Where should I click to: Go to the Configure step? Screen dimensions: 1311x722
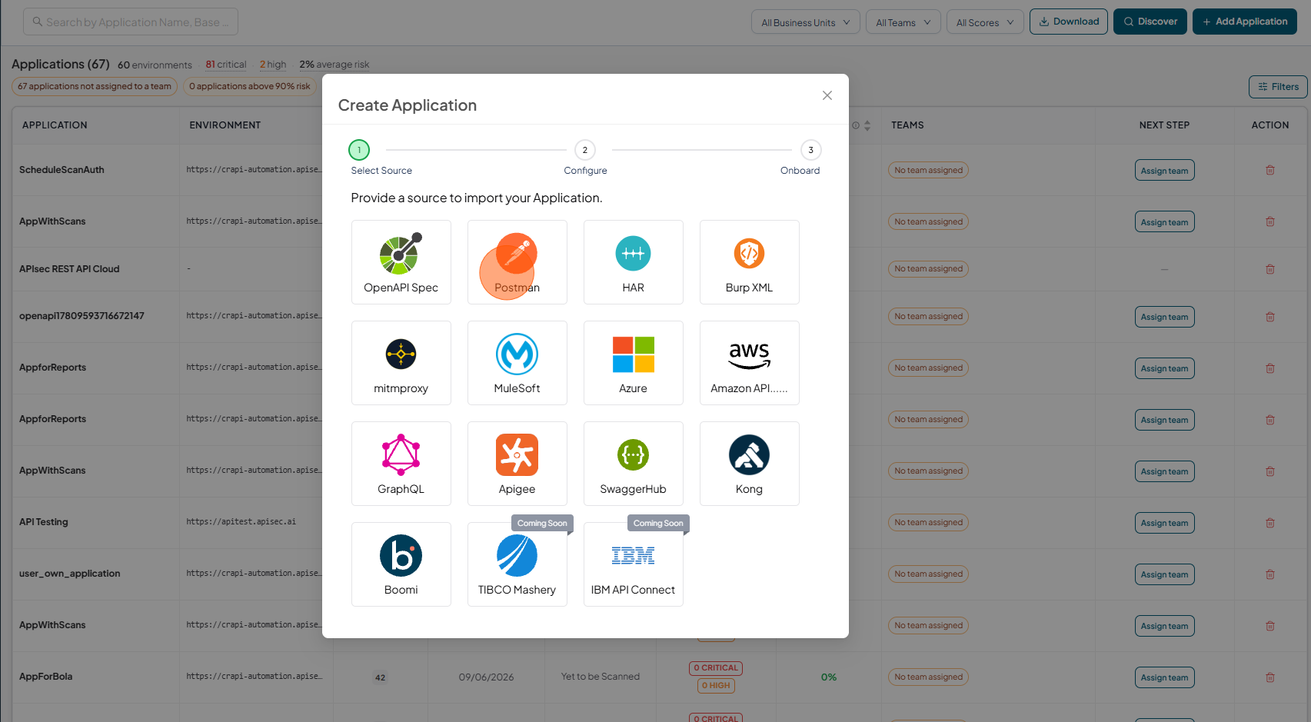click(585, 150)
